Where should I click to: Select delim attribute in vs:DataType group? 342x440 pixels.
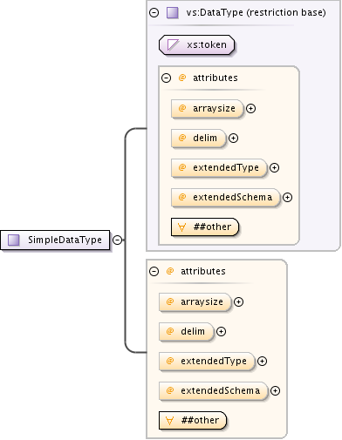pos(199,139)
